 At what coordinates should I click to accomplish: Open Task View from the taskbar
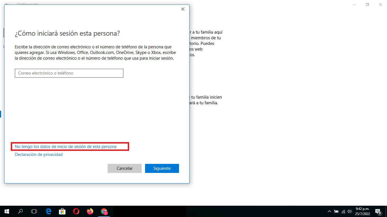34,211
